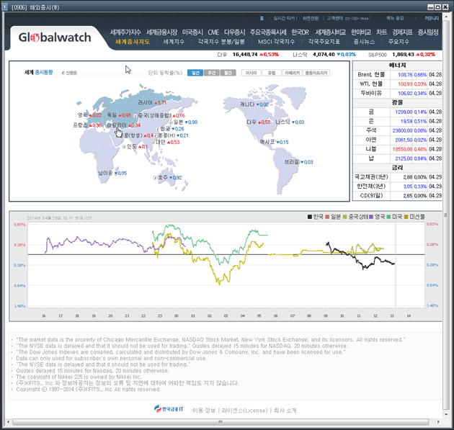
Task: Select the 월간 monthly period toggle
Action: coord(228,73)
